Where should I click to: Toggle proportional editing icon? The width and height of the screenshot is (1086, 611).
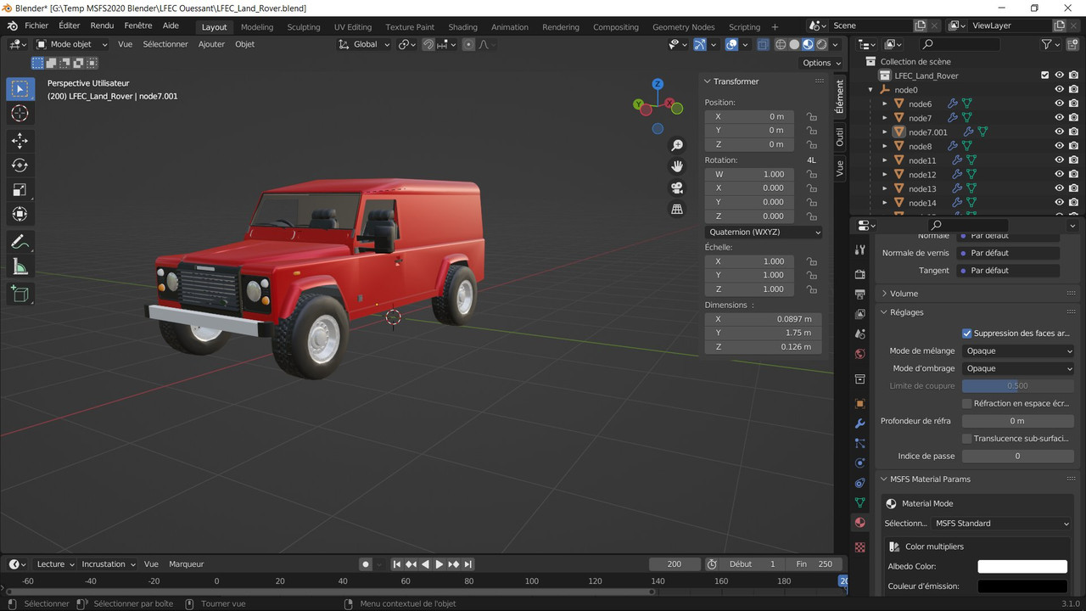(x=468, y=44)
